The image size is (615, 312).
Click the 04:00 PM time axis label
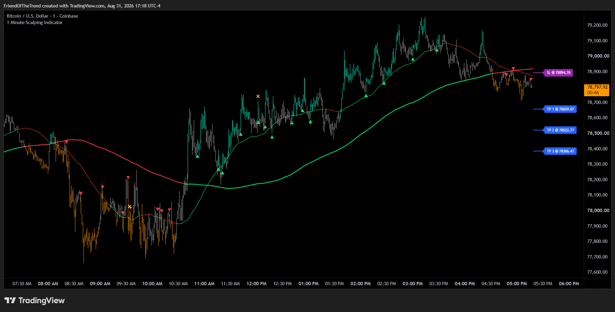click(465, 284)
